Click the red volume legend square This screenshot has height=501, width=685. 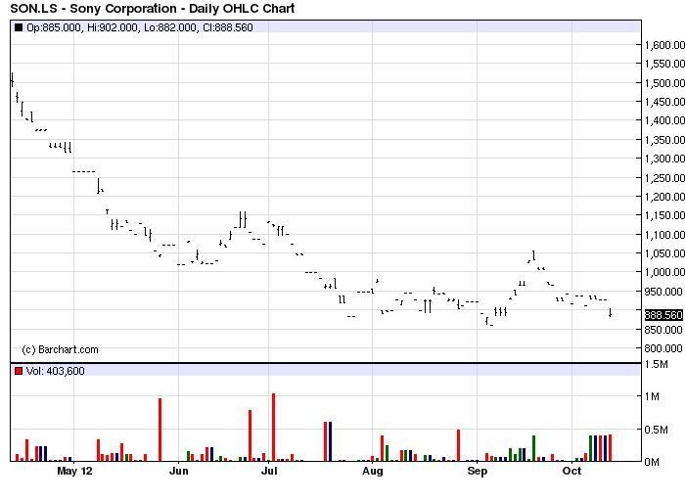[x=19, y=371]
